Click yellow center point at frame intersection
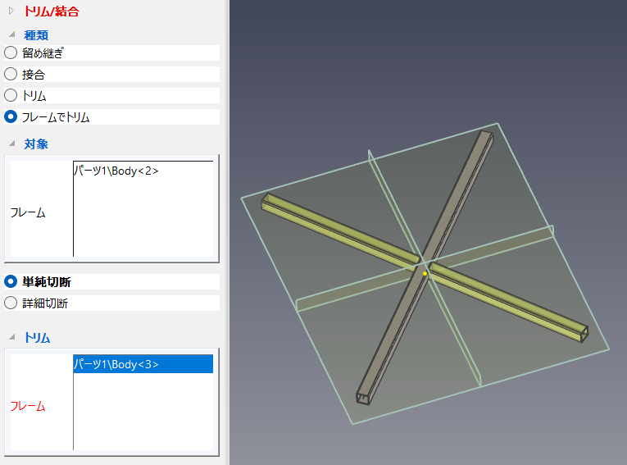Viewport: 627px width, 465px height. pyautogui.click(x=425, y=274)
